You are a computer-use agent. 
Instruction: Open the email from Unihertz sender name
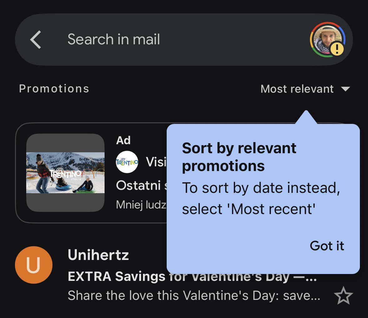pyautogui.click(x=98, y=255)
